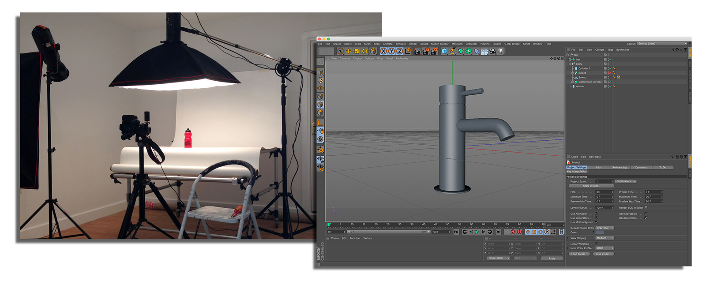Viewport: 706px width, 285px height.
Task: Click the FPS value field
Action: click(x=604, y=192)
